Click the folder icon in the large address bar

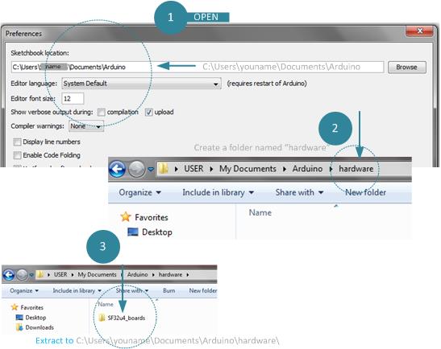[163, 169]
